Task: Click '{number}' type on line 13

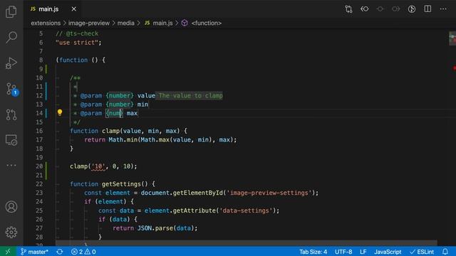Action: (120, 105)
